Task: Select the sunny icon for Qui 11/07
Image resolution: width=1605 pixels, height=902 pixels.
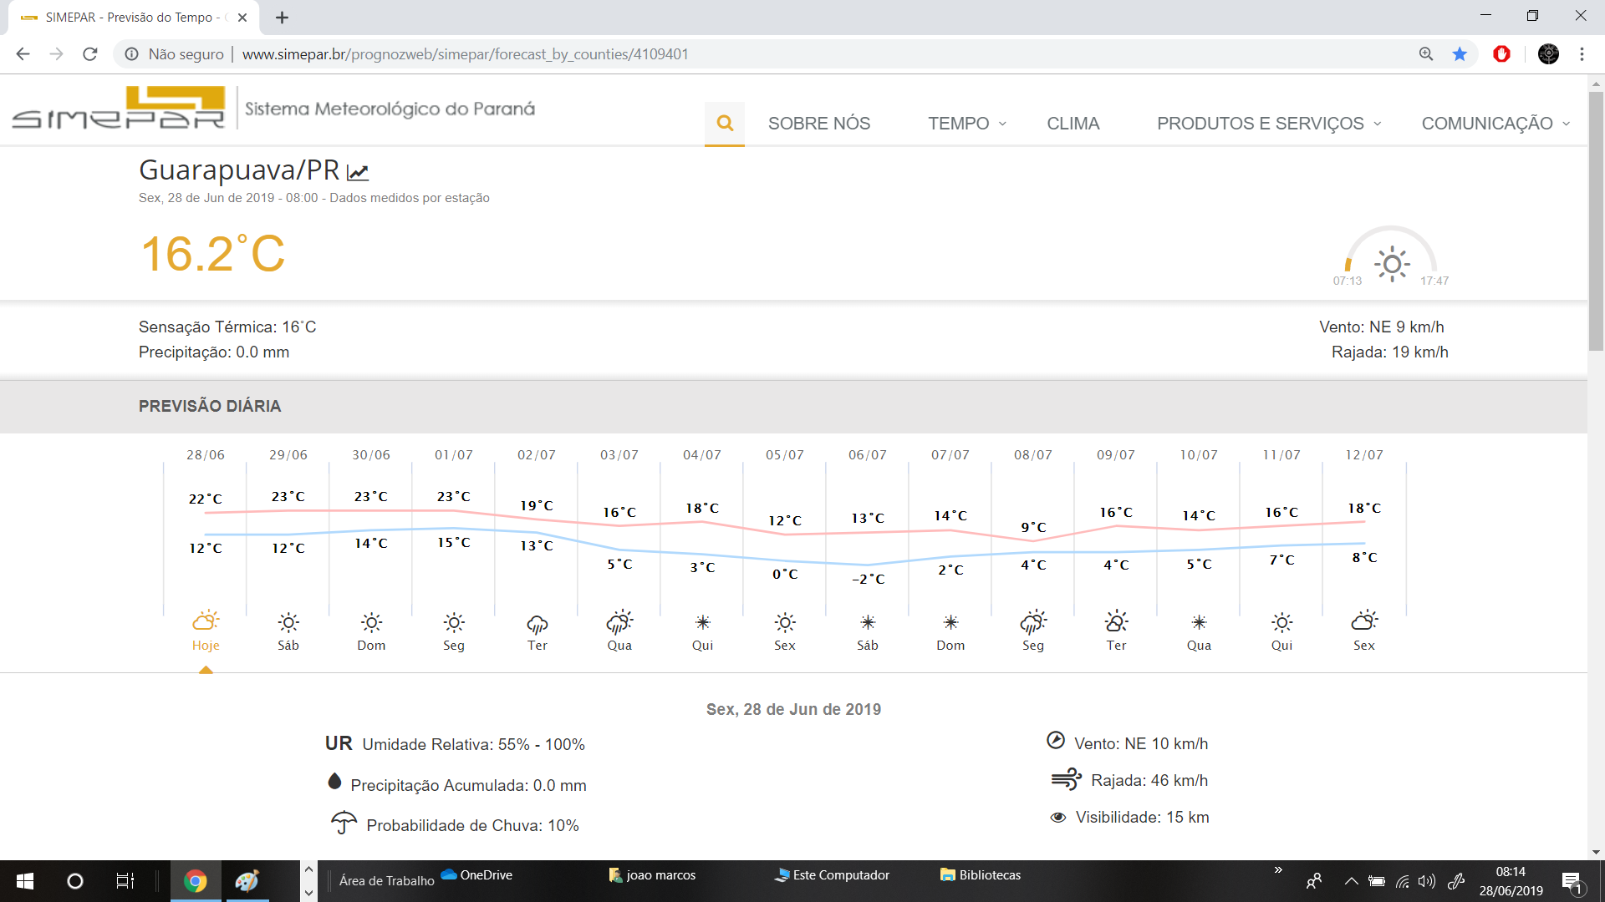Action: (x=1281, y=623)
